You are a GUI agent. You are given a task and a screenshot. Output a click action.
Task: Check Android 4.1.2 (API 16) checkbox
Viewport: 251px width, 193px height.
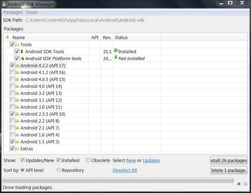click(x=12, y=72)
